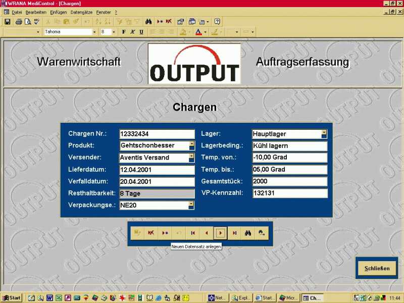Click the New Object toolbar icon
Screen dimensions: 404x303
point(203,22)
